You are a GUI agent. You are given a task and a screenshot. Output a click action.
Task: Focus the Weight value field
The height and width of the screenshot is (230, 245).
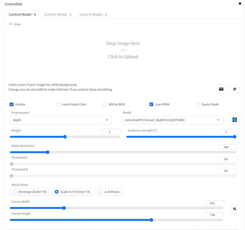pos(111,132)
